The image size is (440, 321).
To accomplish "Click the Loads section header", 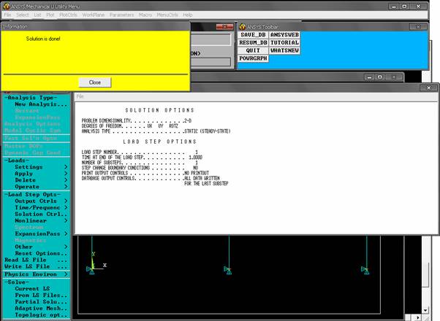I will coord(17,160).
